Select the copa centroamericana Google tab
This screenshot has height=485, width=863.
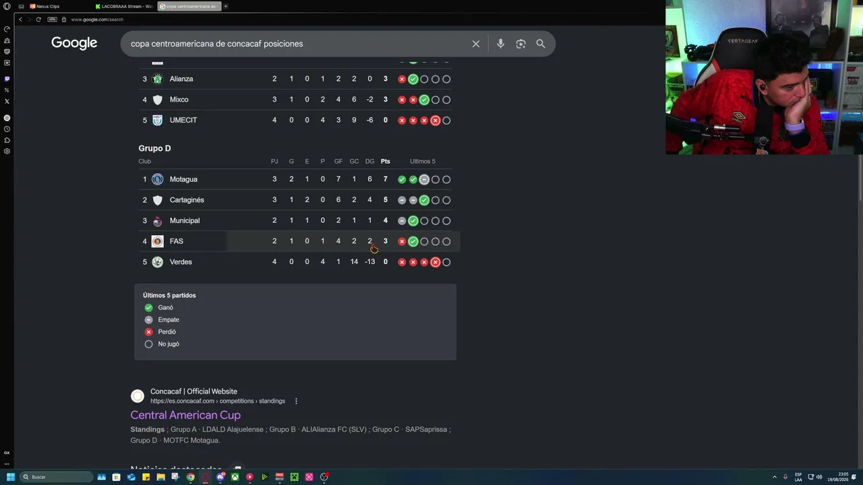coord(189,6)
